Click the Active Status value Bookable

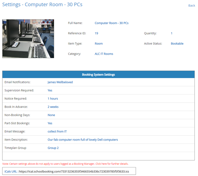coord(177,44)
